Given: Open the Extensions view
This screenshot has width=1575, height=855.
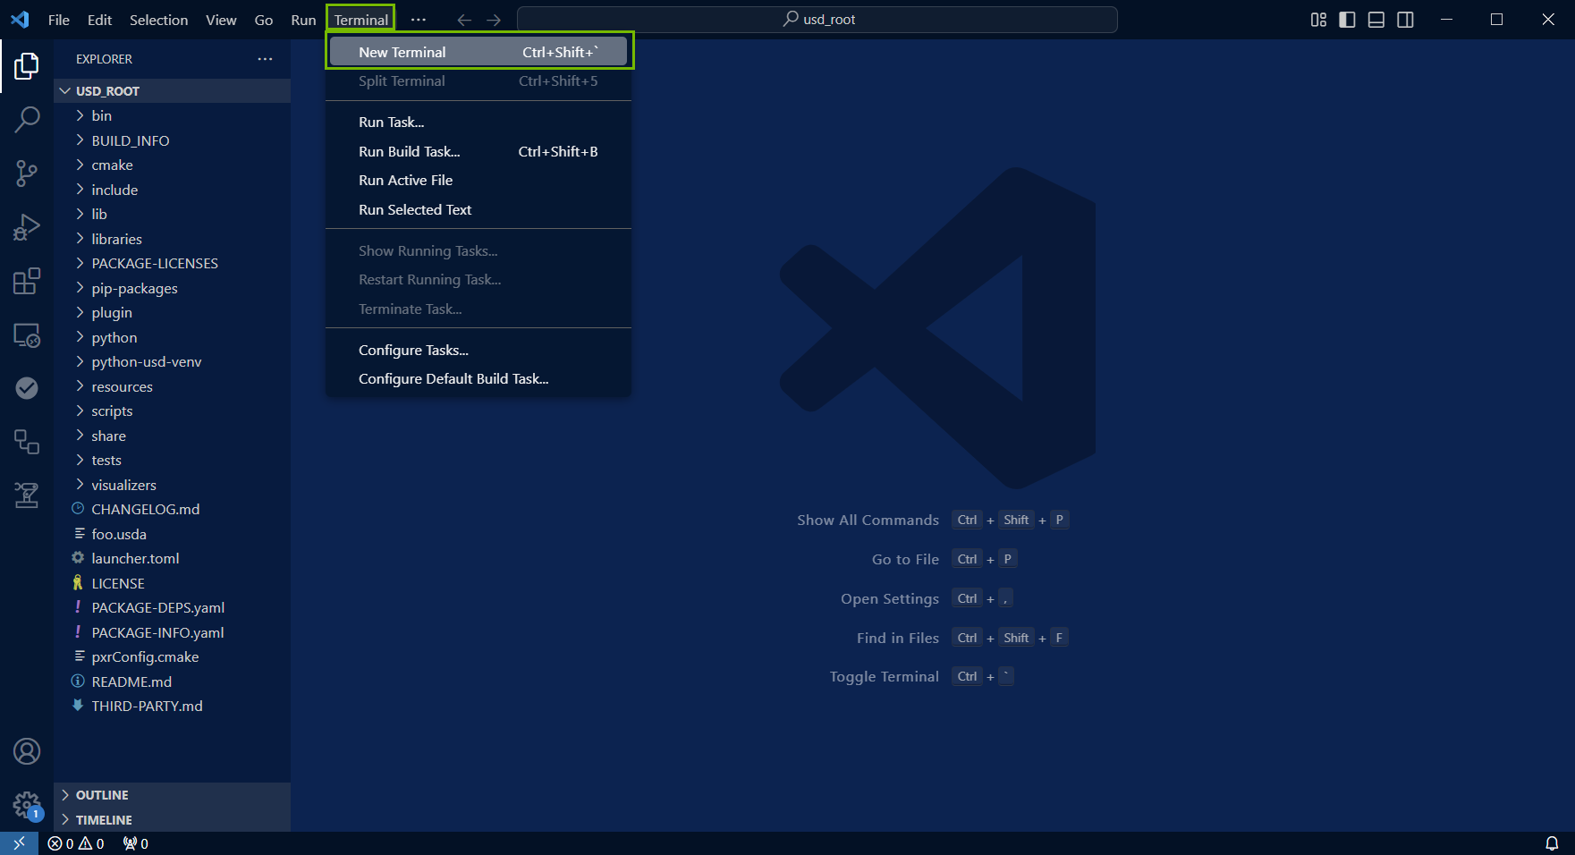Looking at the screenshot, I should (27, 281).
